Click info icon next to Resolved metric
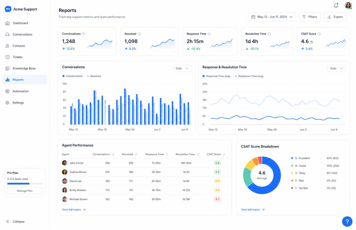Viewport: 356px width, 230px height. pyautogui.click(x=139, y=34)
